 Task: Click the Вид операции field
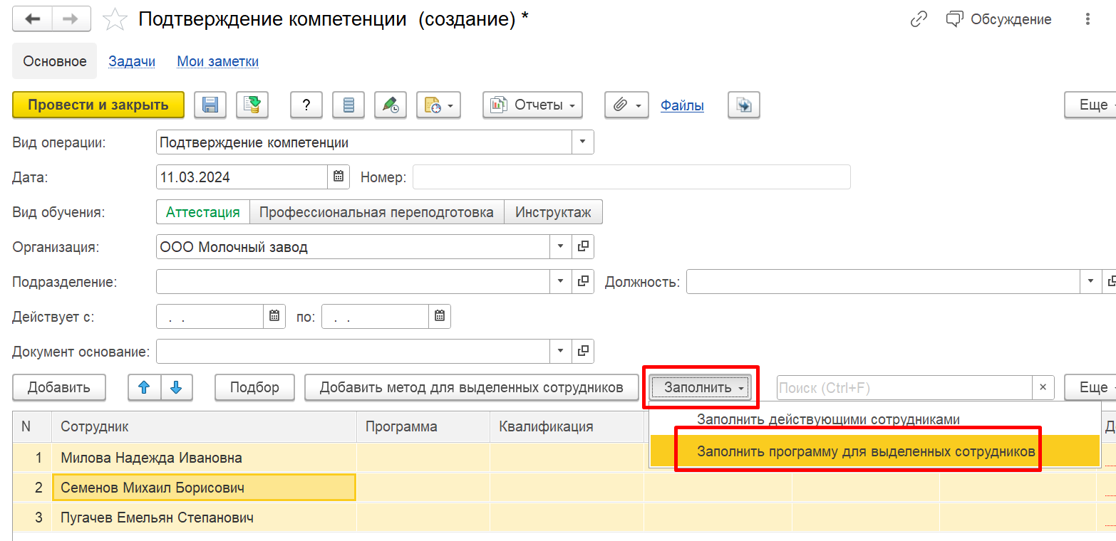pos(364,142)
